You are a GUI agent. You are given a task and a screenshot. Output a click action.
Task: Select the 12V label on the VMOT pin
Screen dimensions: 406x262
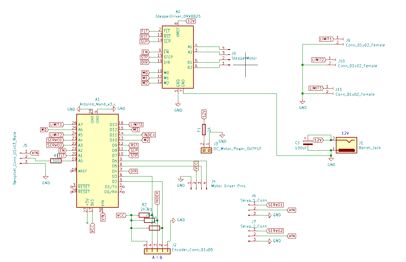(191, 21)
